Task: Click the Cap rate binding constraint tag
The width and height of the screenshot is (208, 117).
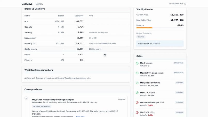Action: (141, 37)
